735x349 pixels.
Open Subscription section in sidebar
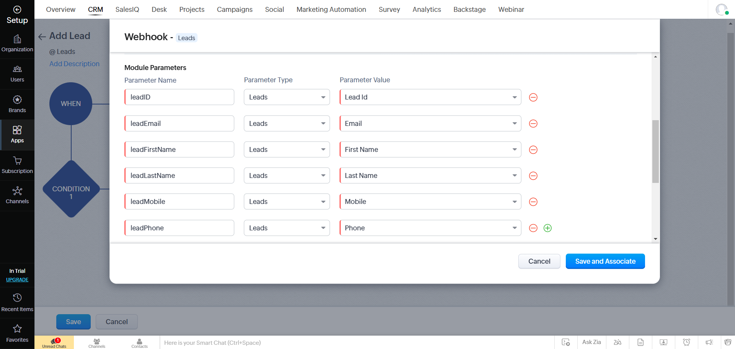tap(17, 165)
